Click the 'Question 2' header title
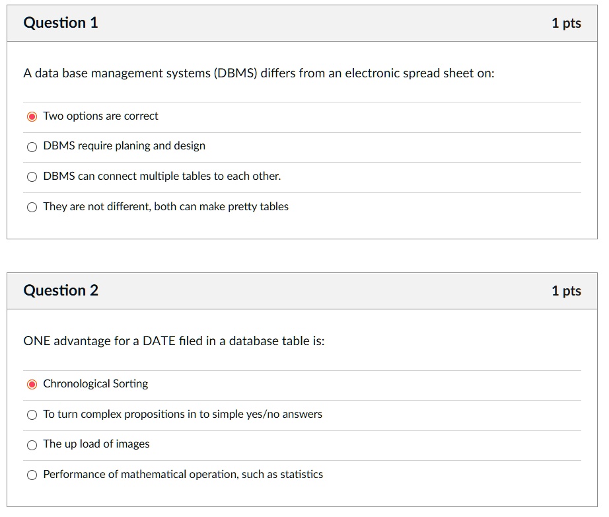 click(61, 291)
